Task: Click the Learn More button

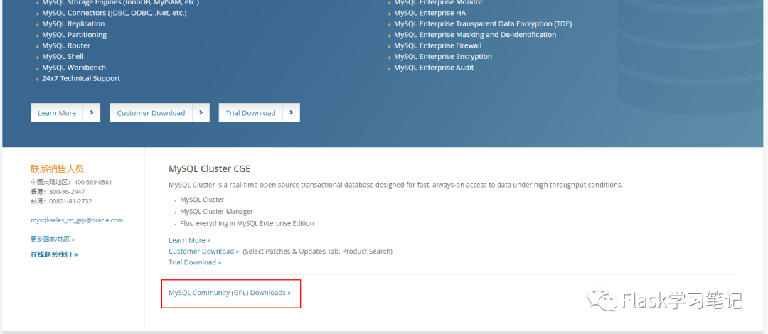Action: coord(65,113)
